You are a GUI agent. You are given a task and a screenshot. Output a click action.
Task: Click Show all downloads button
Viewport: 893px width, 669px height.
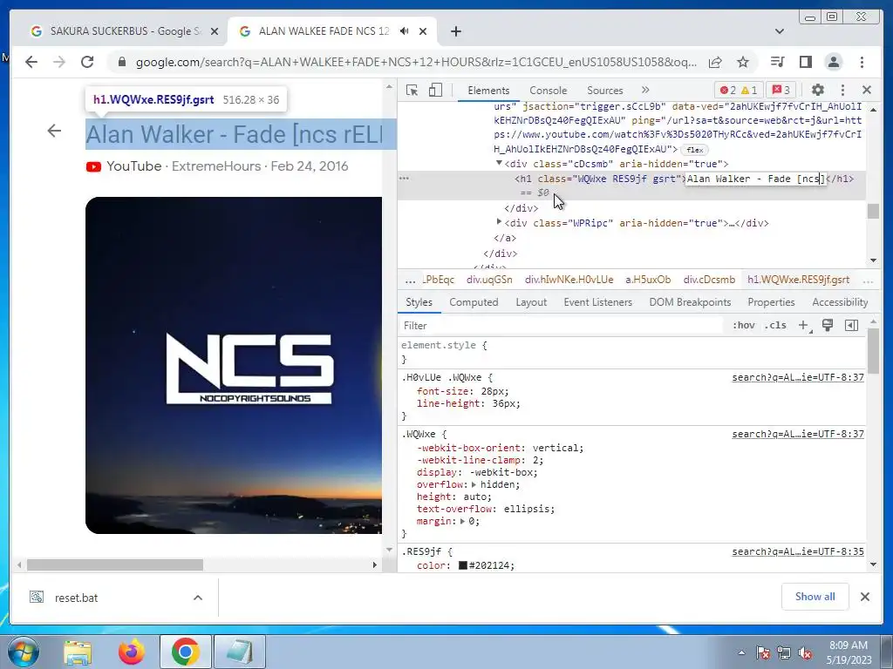(815, 596)
